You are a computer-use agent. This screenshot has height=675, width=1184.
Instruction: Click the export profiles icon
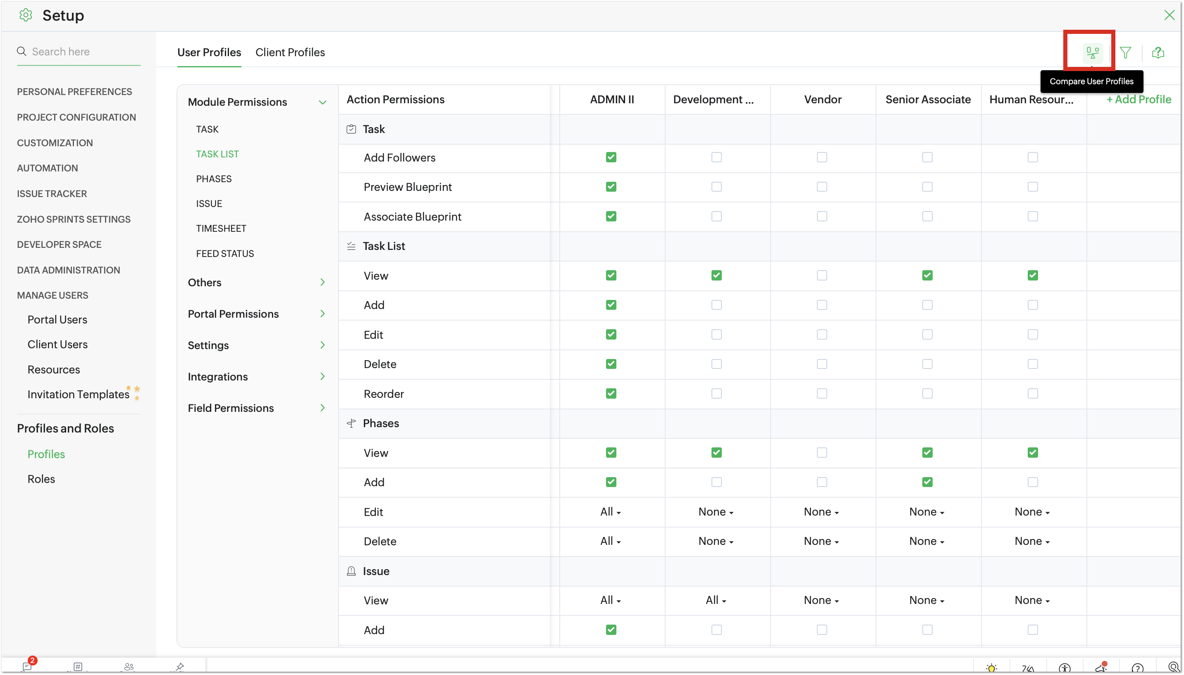[1158, 52]
